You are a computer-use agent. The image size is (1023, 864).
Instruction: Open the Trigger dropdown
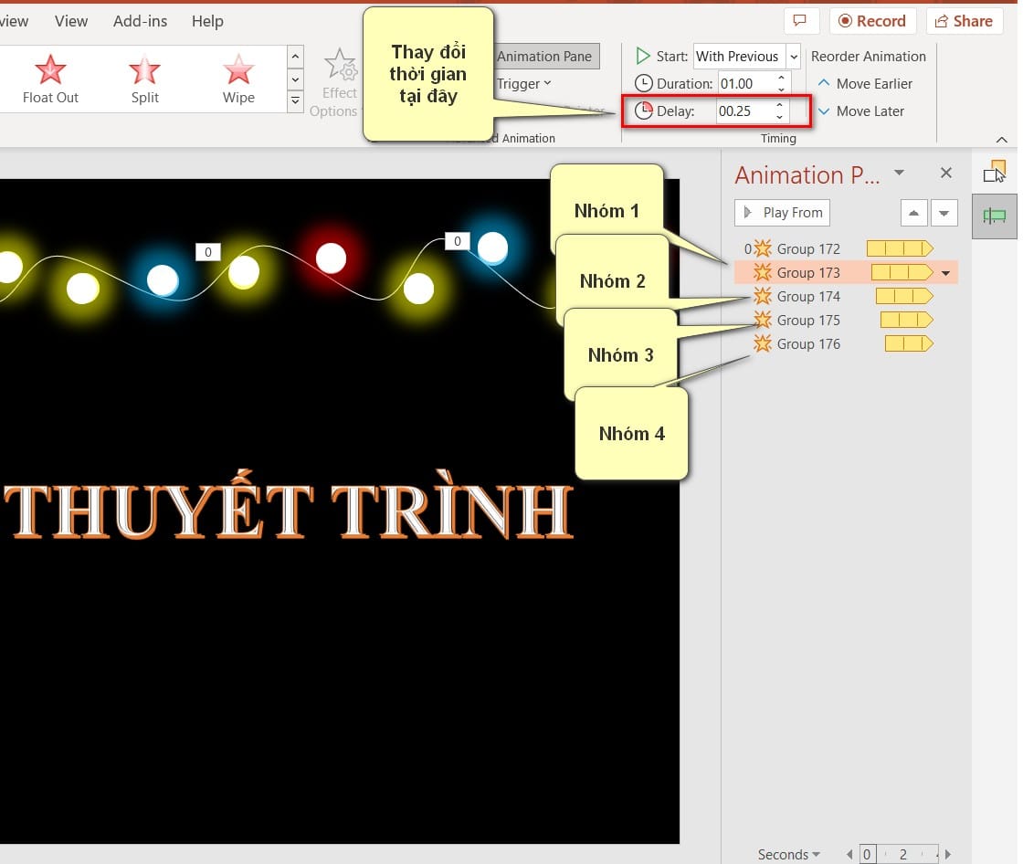(524, 83)
